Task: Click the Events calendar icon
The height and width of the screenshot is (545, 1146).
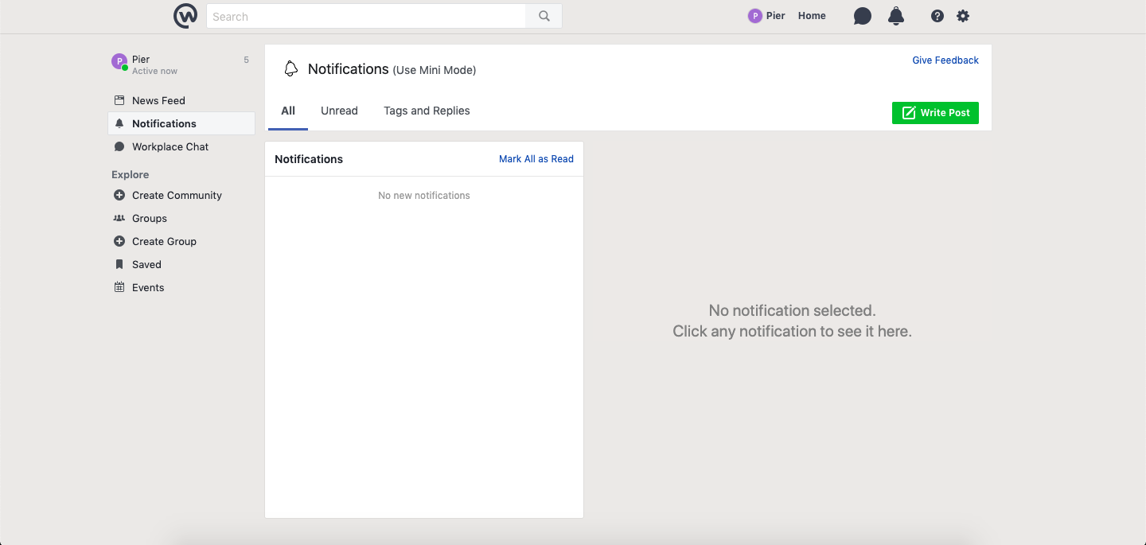Action: (119, 287)
